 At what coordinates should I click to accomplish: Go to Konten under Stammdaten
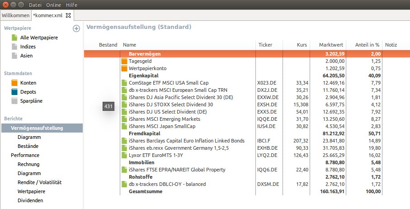pyautogui.click(x=28, y=83)
